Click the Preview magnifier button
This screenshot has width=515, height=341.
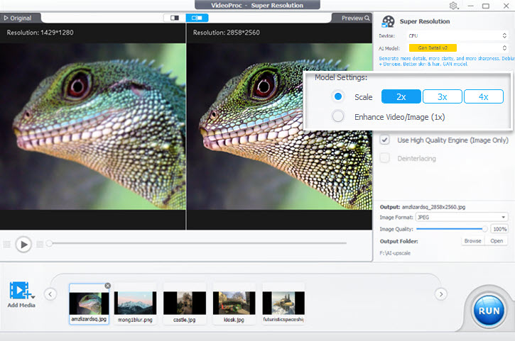pyautogui.click(x=355, y=18)
